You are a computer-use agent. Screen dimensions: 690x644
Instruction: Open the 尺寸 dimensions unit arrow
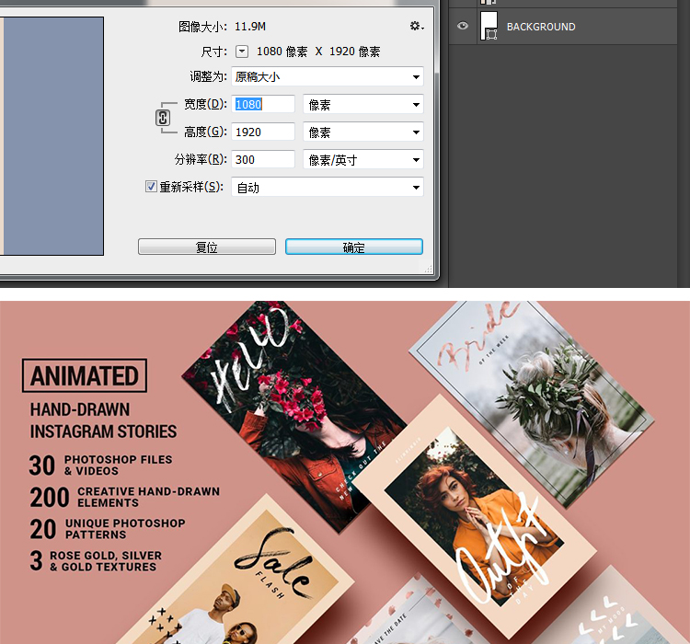coord(242,52)
